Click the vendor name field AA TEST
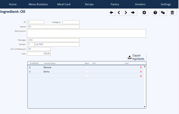The width and height of the screenshot is (179, 114). (57, 45)
